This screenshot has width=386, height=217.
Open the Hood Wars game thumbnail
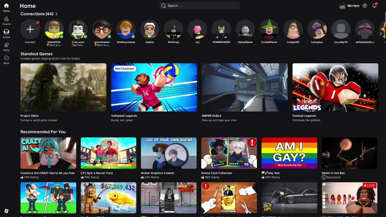pos(169,198)
